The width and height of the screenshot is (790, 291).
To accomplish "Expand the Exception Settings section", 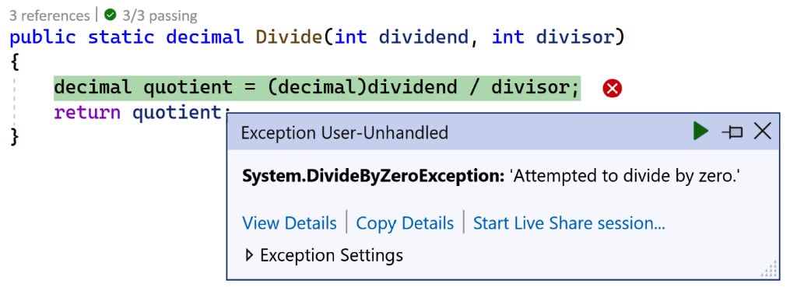I will pyautogui.click(x=324, y=256).
